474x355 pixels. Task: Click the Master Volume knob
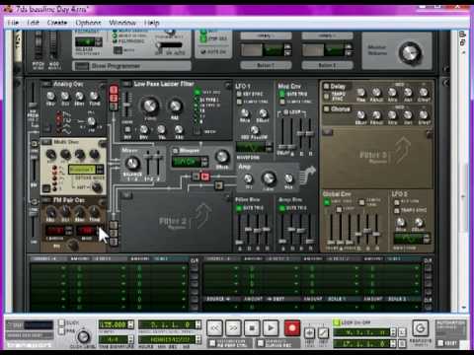411,53
